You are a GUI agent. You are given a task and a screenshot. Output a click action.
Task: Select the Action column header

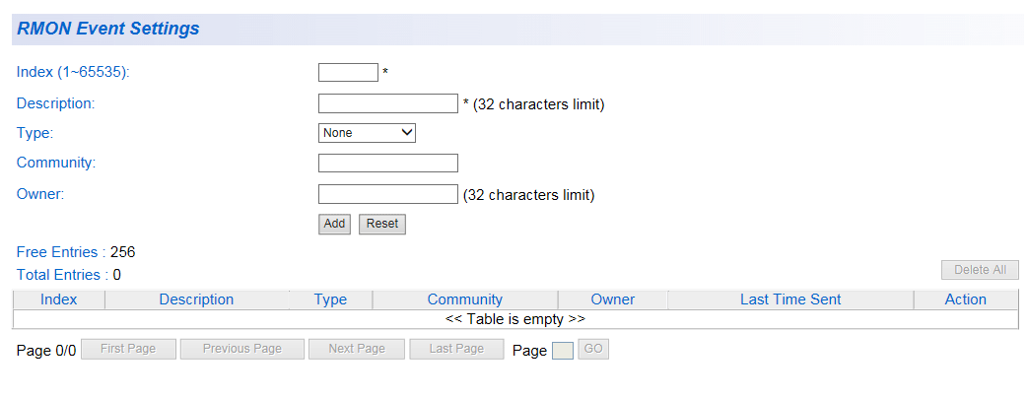[x=965, y=299]
